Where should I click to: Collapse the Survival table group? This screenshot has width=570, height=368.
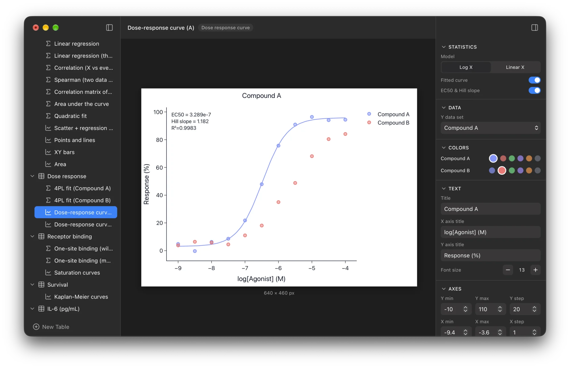pos(32,285)
